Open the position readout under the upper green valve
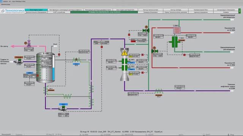The height and width of the screenshot is (136, 243). click(143, 34)
